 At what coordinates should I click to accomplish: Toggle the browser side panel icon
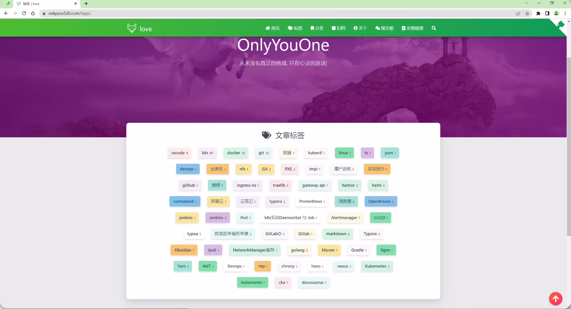pos(547,13)
